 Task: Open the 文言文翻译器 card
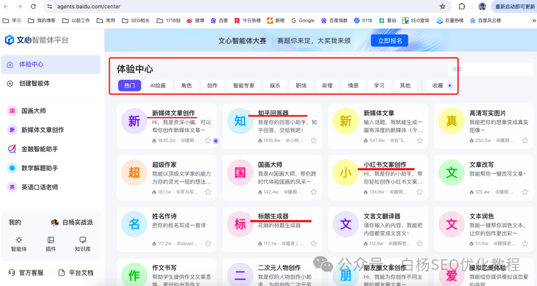(x=378, y=229)
